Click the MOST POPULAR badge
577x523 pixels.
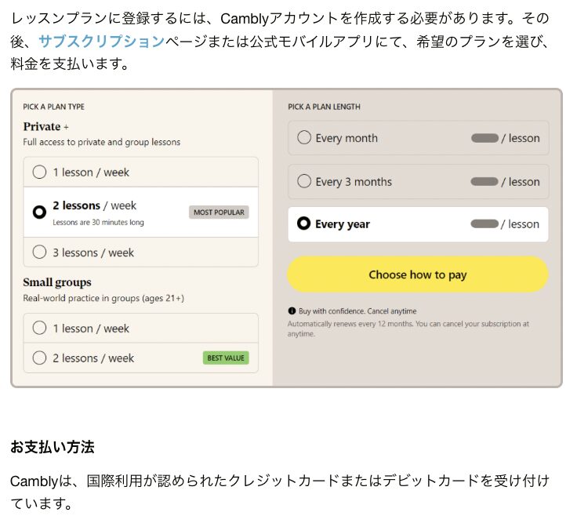(x=219, y=212)
